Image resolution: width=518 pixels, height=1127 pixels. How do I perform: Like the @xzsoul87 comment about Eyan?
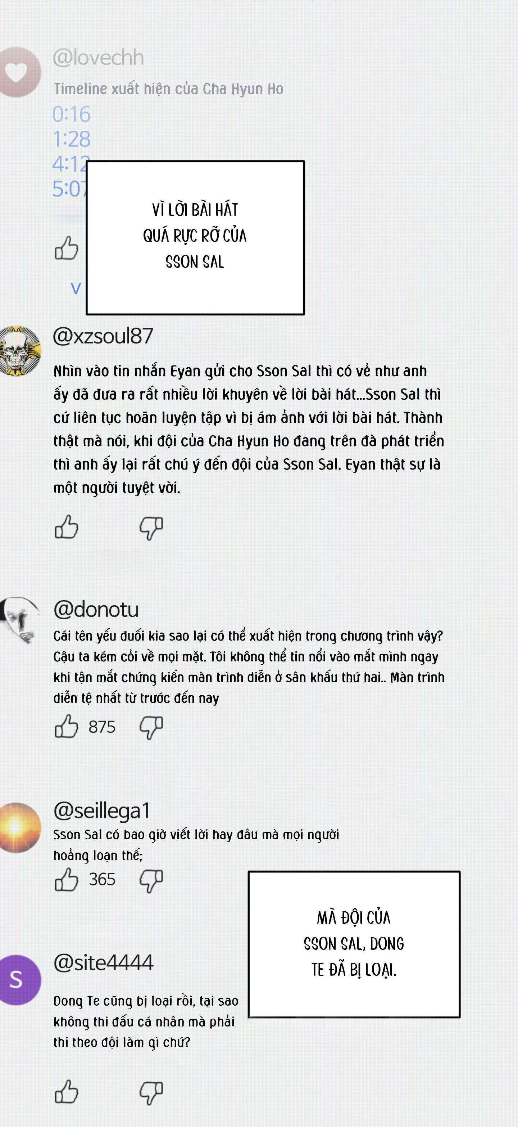[67, 527]
